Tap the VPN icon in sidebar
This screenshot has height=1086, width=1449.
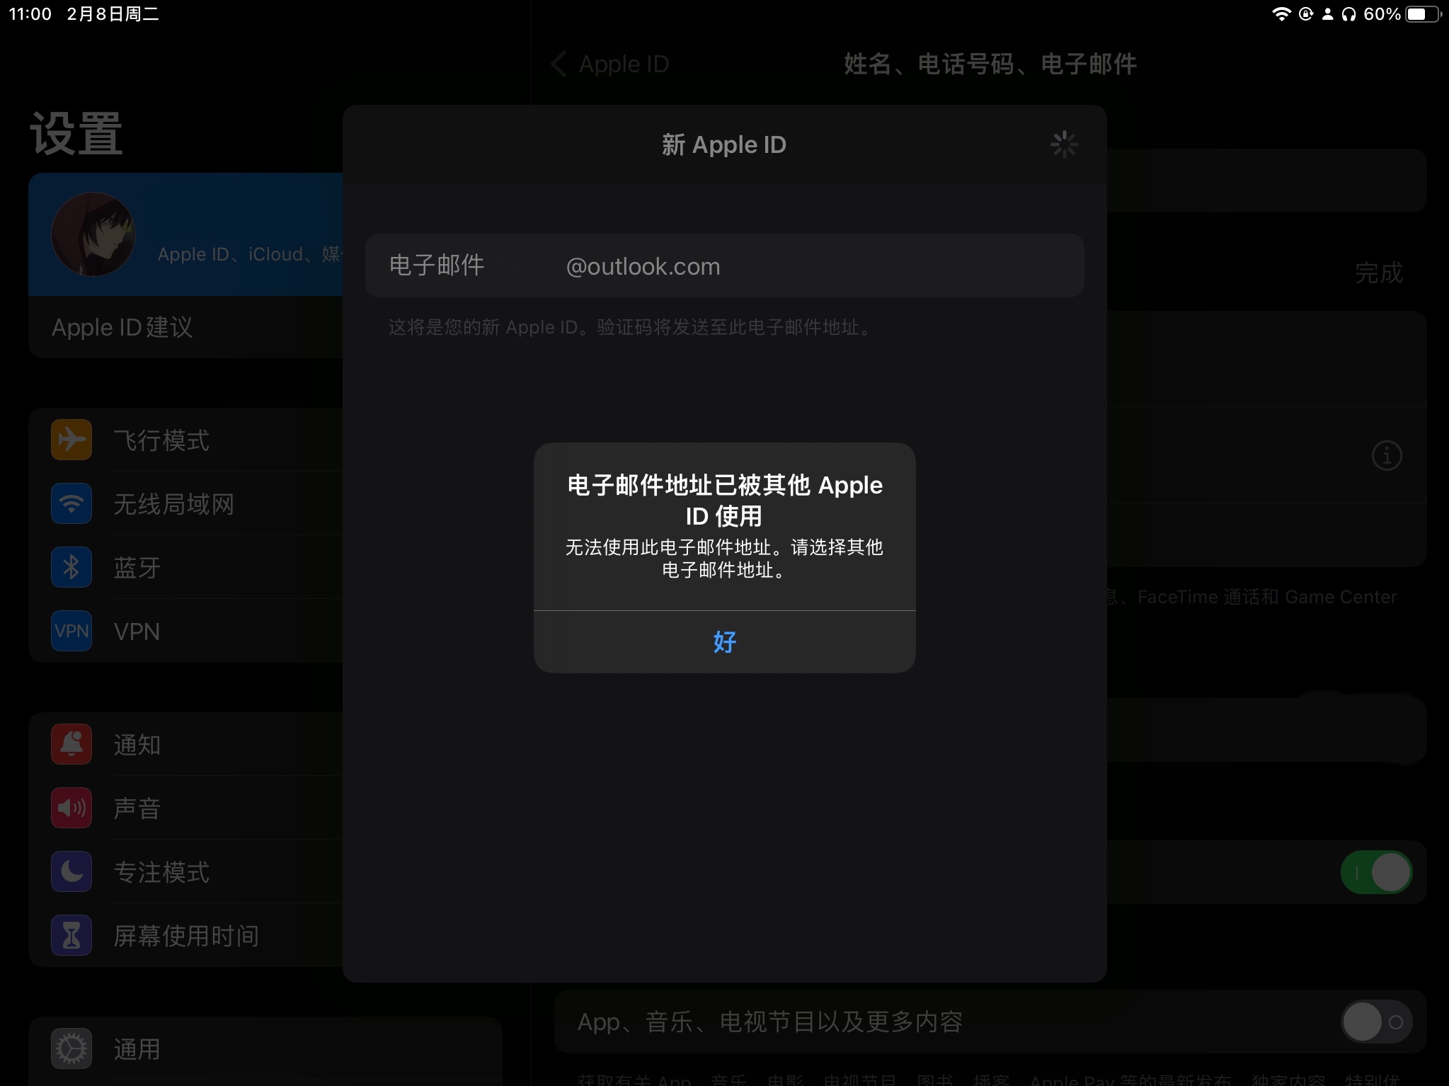pos(71,631)
